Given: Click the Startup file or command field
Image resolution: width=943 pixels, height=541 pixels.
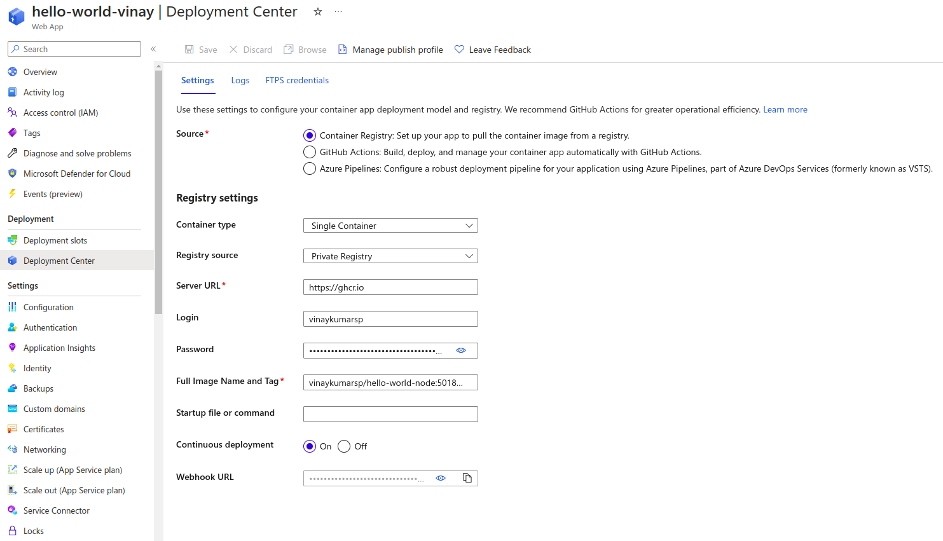Looking at the screenshot, I should (x=390, y=414).
